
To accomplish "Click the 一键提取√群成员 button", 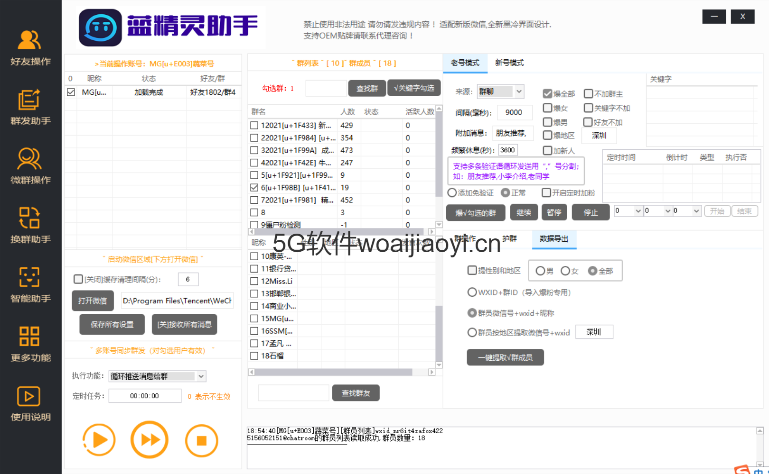I will click(x=505, y=357).
